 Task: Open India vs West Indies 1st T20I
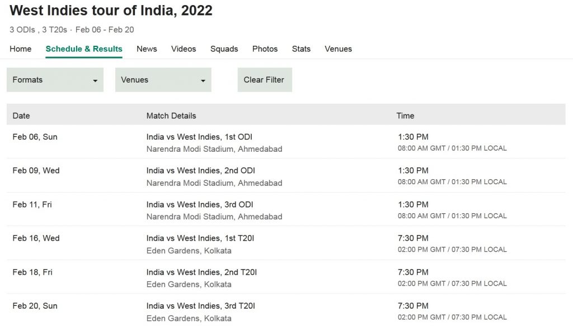pyautogui.click(x=200, y=238)
